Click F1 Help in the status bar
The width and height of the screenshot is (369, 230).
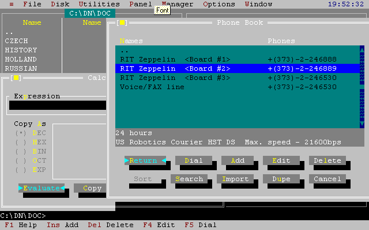point(21,225)
